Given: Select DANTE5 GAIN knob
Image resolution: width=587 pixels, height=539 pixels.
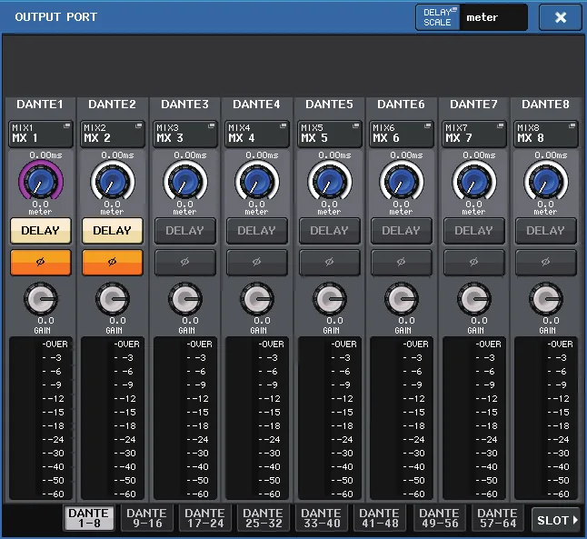Looking at the screenshot, I should (330, 298).
